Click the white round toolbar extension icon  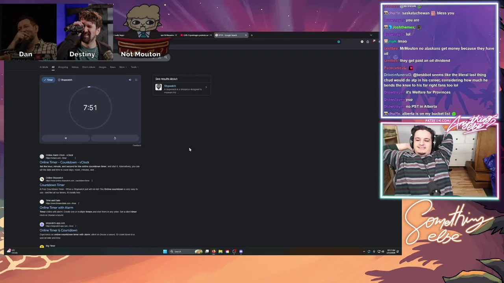click(x=362, y=42)
